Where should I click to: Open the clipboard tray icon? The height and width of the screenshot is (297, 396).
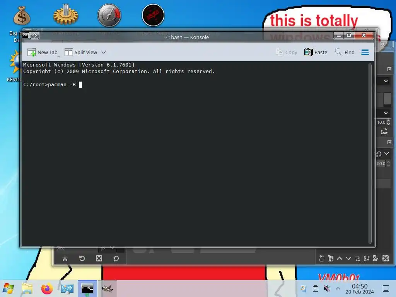pyautogui.click(x=316, y=288)
